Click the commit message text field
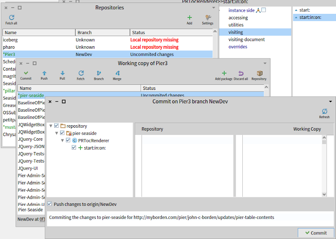This screenshot has width=336, height=239. pos(190,218)
